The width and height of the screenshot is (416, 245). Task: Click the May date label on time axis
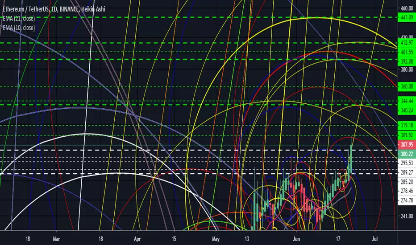tap(216, 239)
